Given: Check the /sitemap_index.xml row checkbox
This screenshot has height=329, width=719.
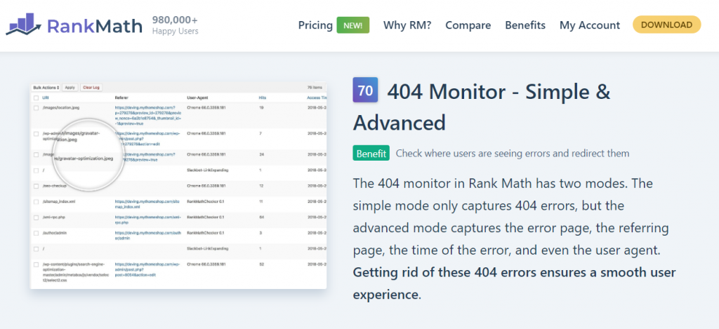Looking at the screenshot, I should click(36, 201).
